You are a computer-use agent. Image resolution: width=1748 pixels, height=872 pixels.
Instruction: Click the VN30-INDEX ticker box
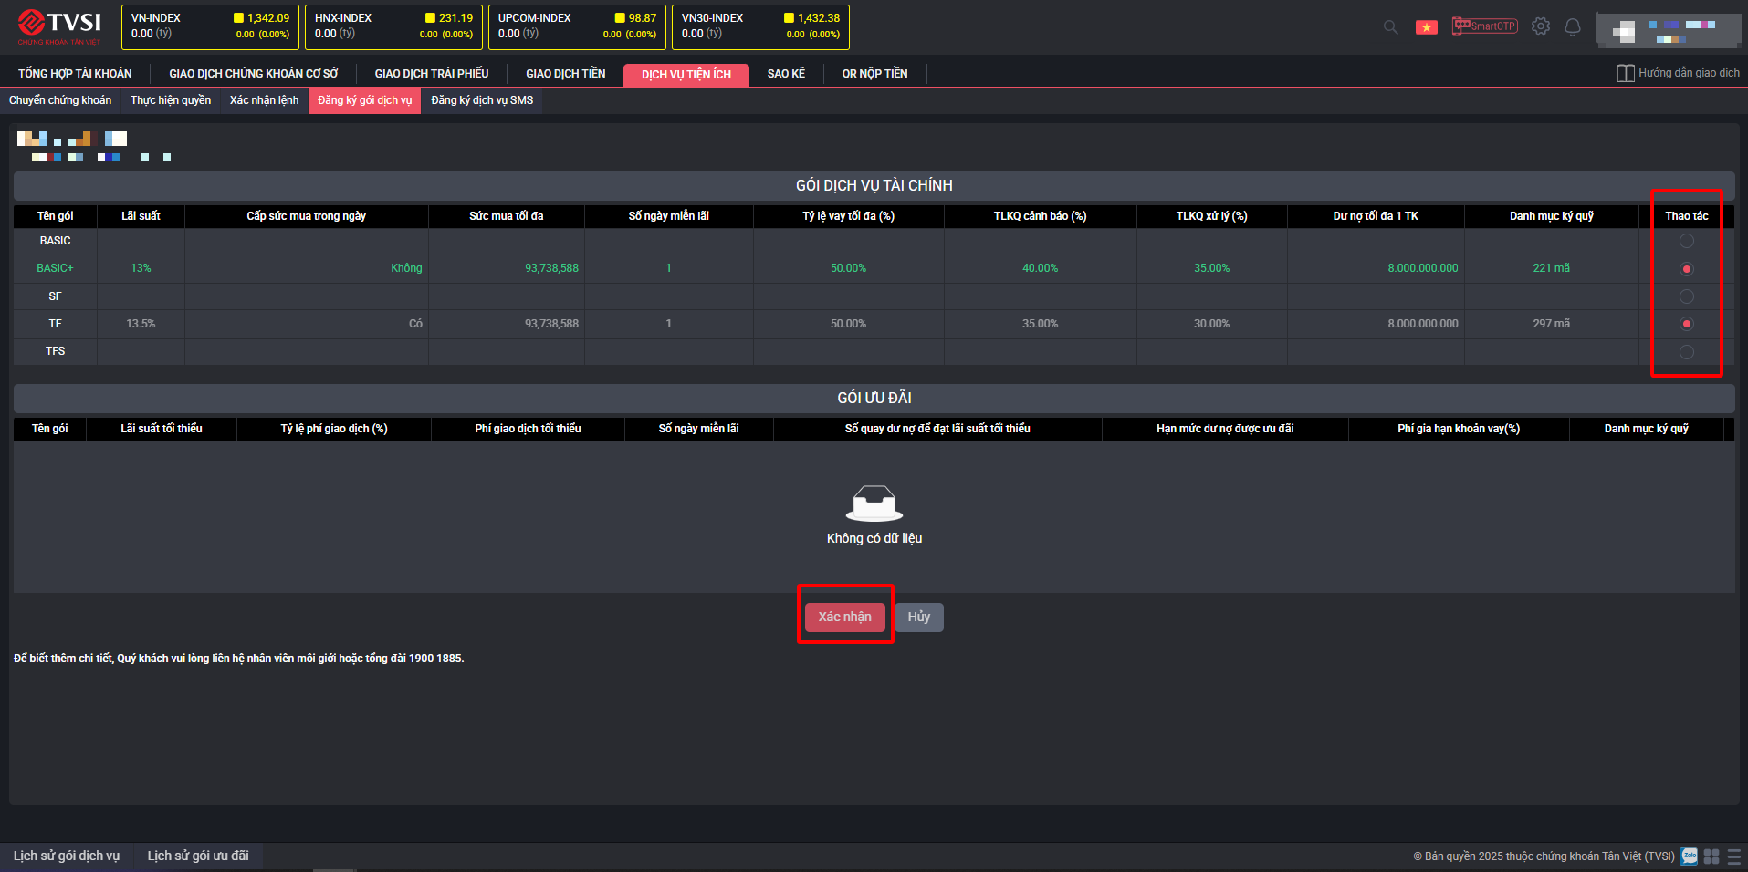tap(760, 26)
